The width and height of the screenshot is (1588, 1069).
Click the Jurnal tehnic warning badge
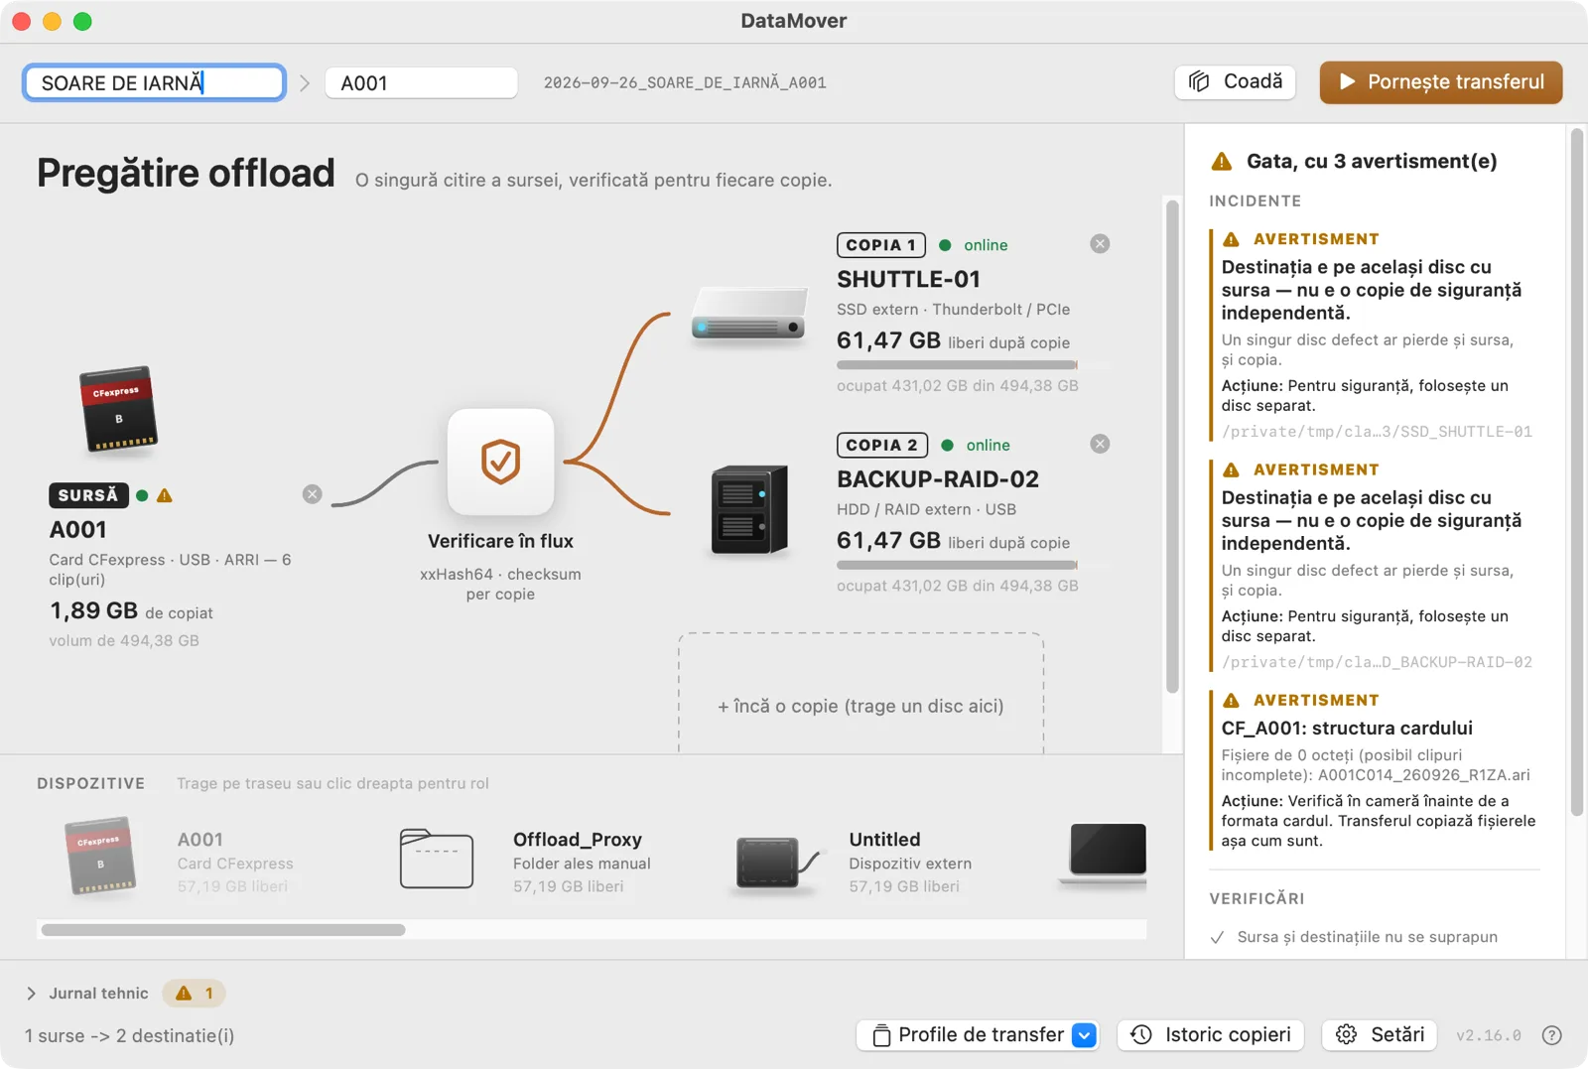point(195,993)
